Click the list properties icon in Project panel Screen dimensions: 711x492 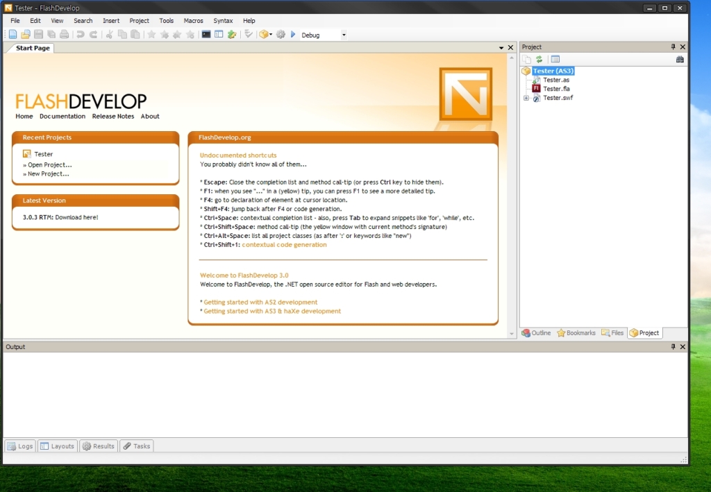(555, 60)
